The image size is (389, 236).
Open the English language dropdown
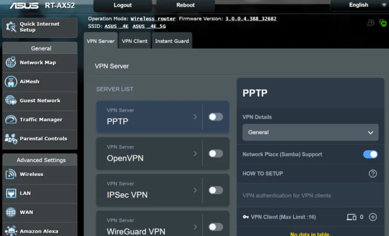click(x=359, y=5)
